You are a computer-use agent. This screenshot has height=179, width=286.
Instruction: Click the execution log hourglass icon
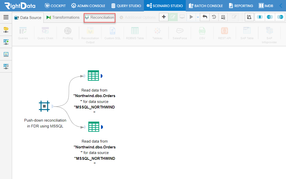[x=223, y=17]
